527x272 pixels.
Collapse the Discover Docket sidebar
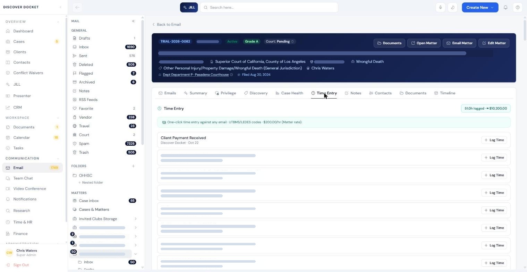[x=60, y=7]
